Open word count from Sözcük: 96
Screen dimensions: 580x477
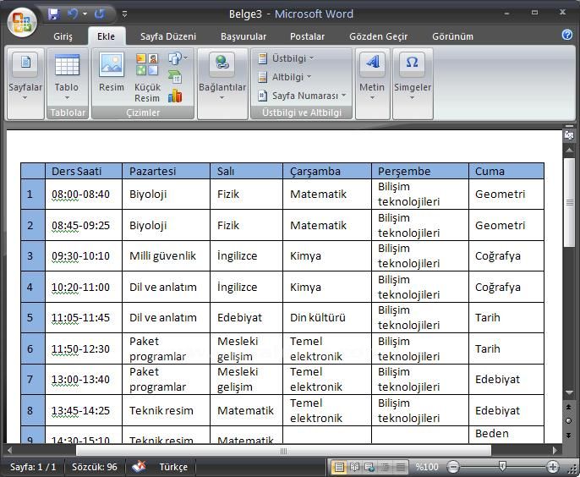[95, 467]
